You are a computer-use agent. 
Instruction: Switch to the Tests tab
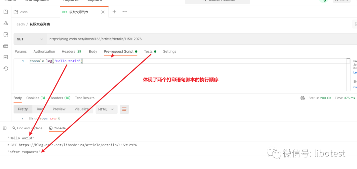pos(150,52)
